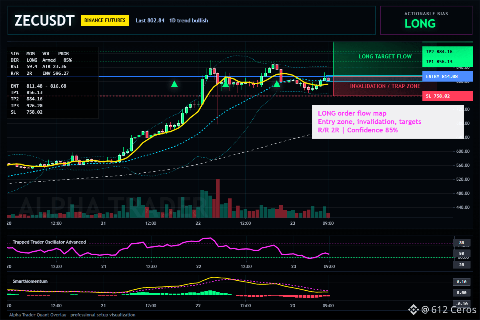The height and width of the screenshot is (320, 480).
Task: Click the 560.00 price axis label
Action: point(462,165)
